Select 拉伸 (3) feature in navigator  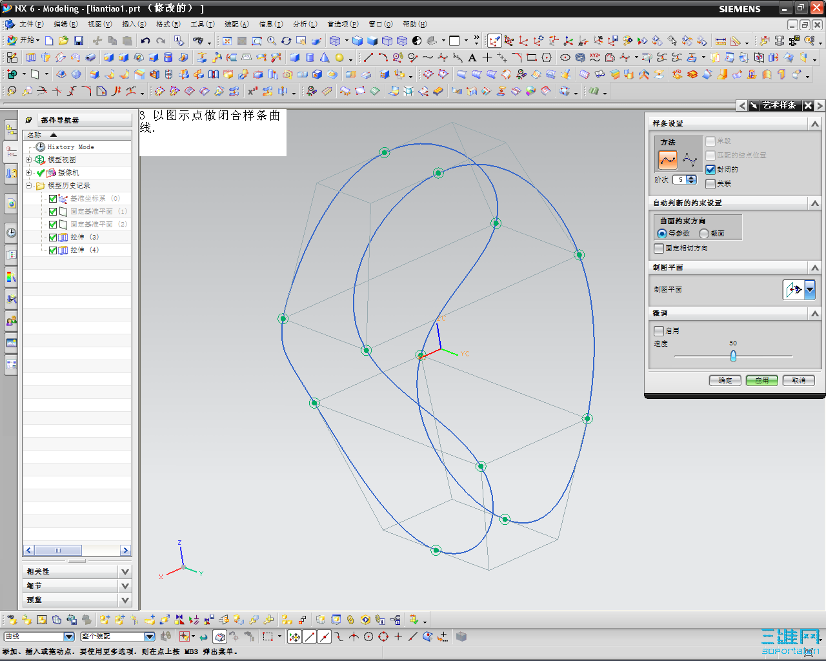(84, 237)
